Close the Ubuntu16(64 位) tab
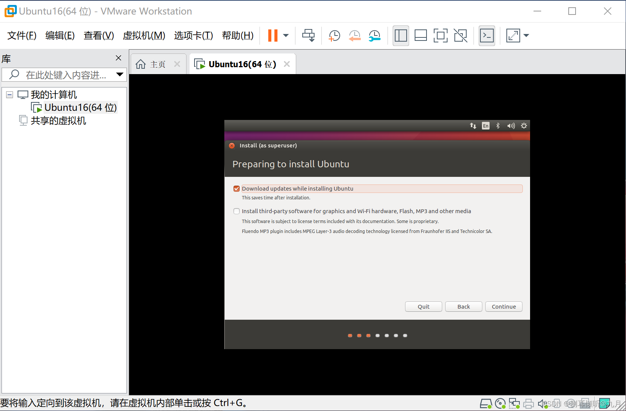The image size is (626, 411). (287, 64)
